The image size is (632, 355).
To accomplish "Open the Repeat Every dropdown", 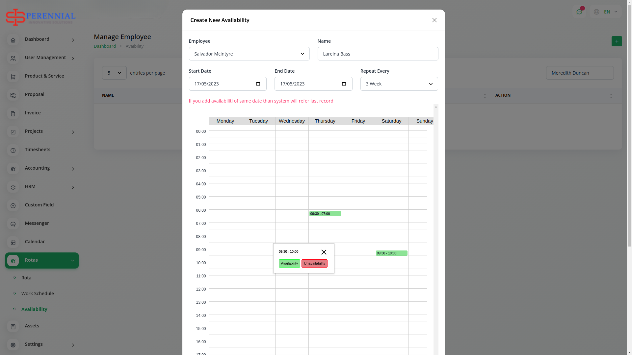I will (399, 84).
